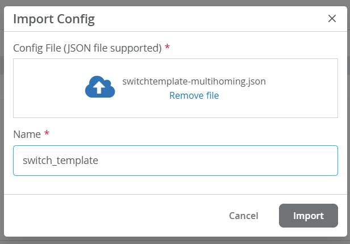Remove the uploaded JSON file
The image size is (350, 244).
click(x=194, y=95)
